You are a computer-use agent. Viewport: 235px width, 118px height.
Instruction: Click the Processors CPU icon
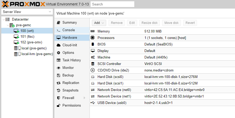point(93,38)
